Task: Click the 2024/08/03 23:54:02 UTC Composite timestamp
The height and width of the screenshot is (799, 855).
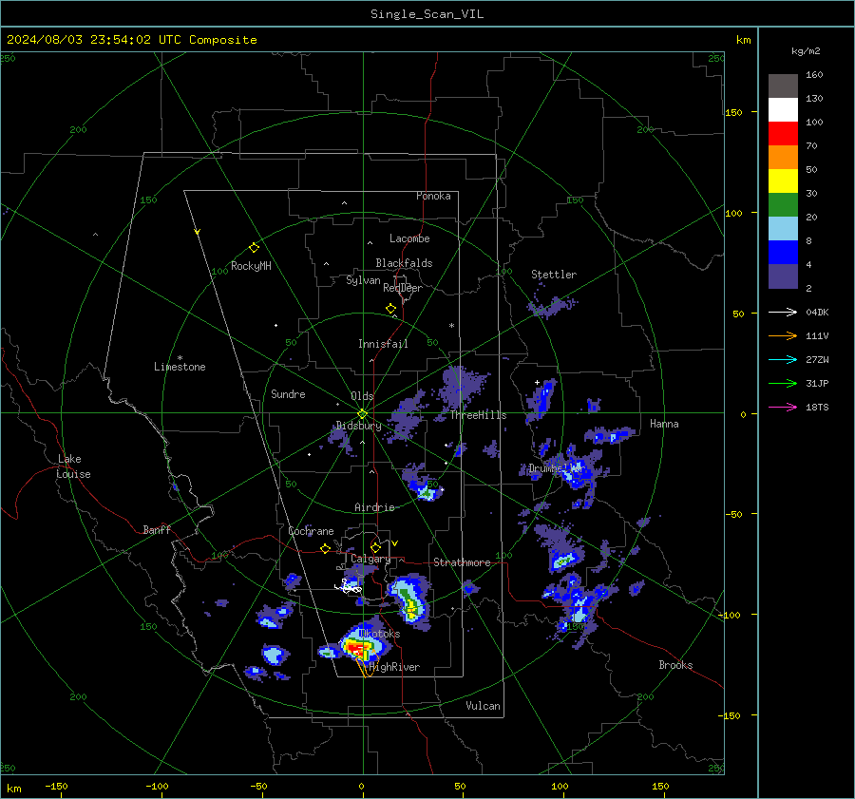Action: pyautogui.click(x=131, y=40)
